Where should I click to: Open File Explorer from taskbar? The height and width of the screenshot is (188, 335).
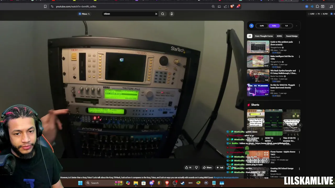tap(136, 183)
